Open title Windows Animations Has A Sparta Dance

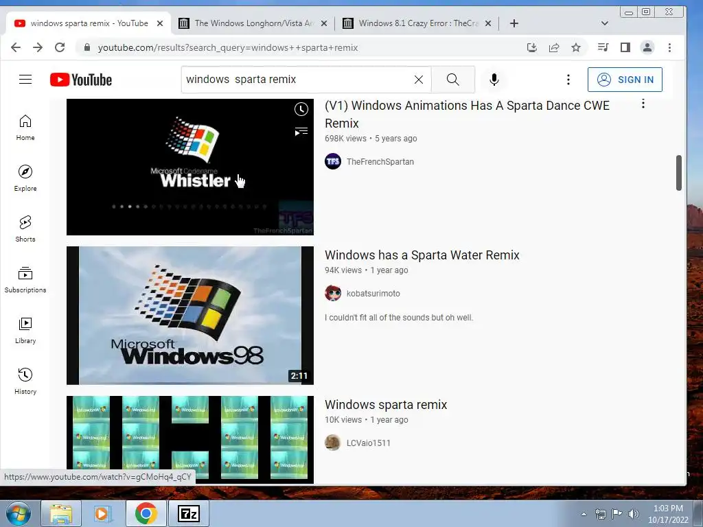pyautogui.click(x=467, y=115)
